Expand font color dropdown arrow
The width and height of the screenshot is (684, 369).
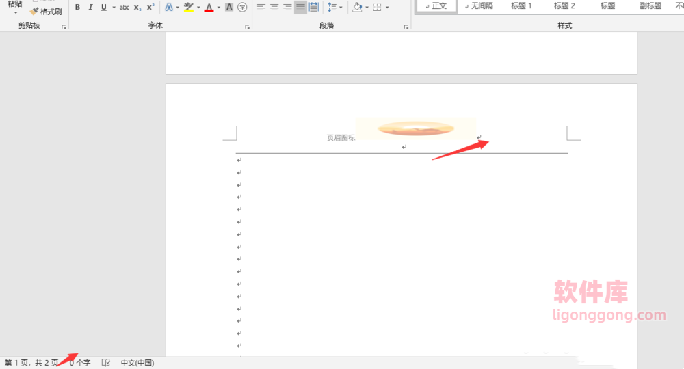tap(219, 8)
